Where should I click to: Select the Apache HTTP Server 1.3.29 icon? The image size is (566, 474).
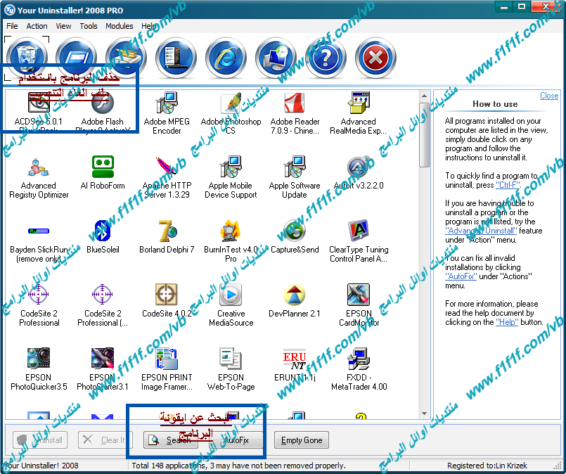(167, 167)
